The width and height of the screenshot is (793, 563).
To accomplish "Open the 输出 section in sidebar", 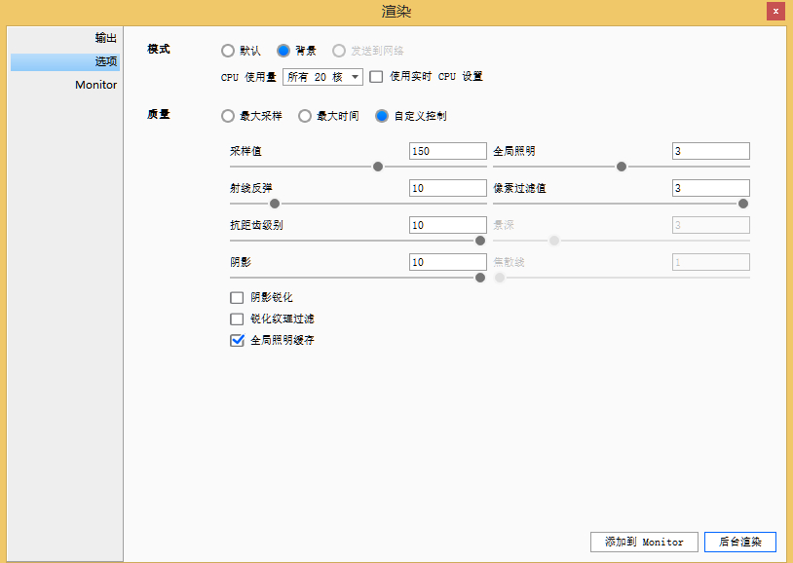I will click(x=105, y=38).
